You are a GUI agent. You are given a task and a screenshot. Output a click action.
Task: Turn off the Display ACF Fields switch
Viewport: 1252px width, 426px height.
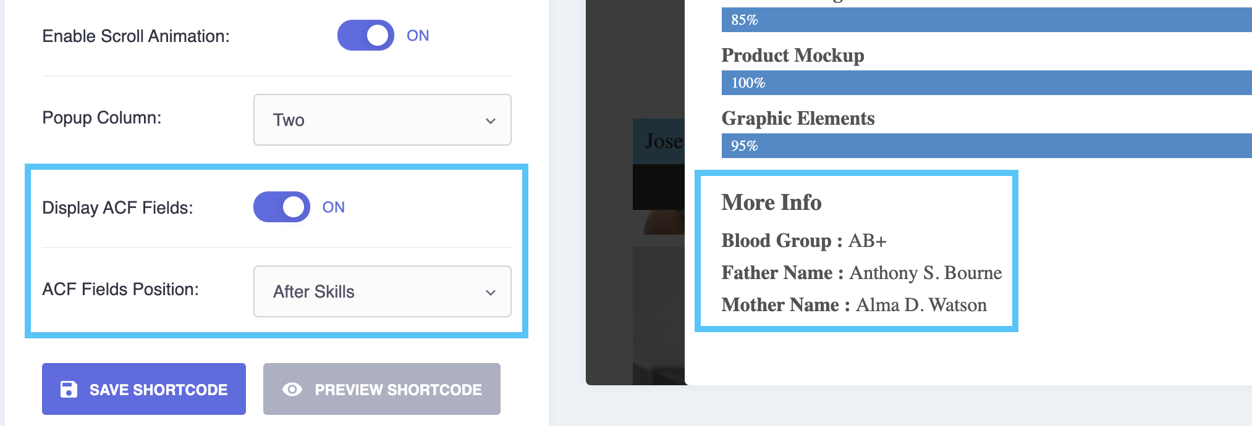(281, 207)
